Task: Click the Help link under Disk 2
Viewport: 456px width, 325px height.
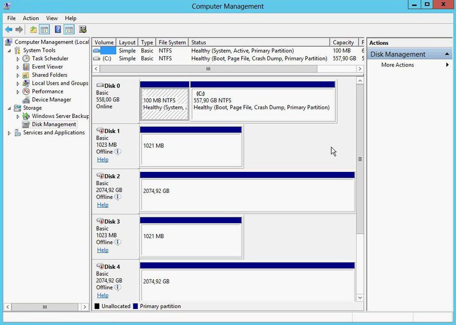Action: [x=103, y=205]
